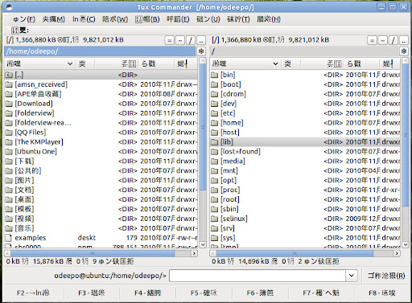Screen dimensions: 412x303
Task: Click the left panel home tilde button
Action: pos(180,40)
